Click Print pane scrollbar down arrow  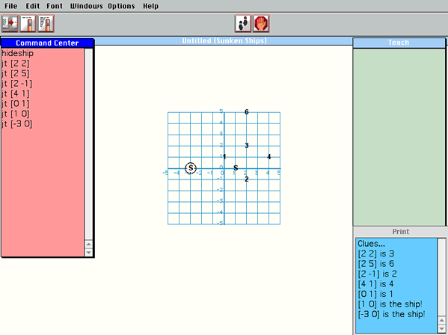pos(442,329)
